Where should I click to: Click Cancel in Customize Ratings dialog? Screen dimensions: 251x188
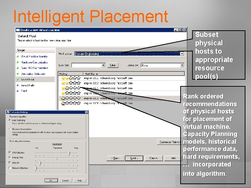pyautogui.click(x=65, y=180)
